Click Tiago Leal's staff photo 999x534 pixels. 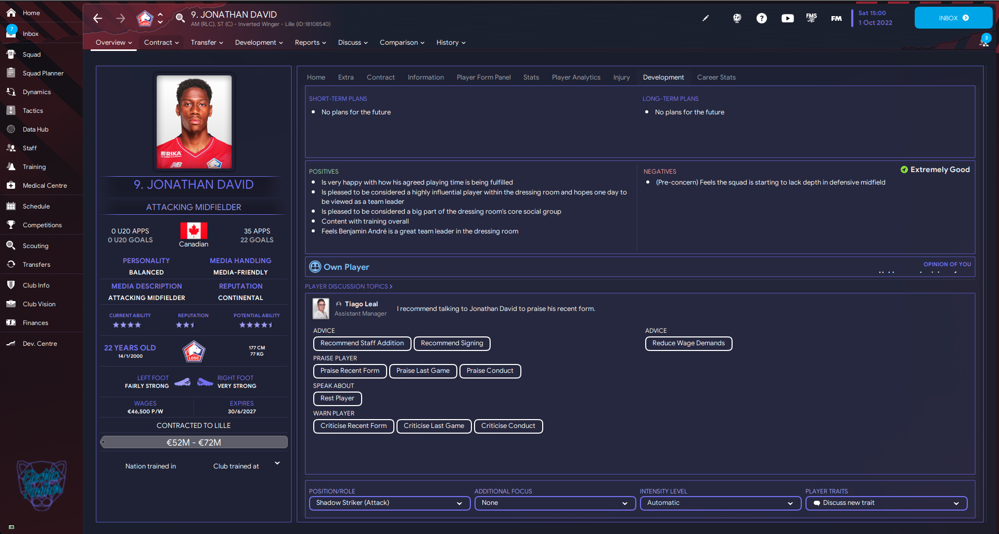point(321,309)
